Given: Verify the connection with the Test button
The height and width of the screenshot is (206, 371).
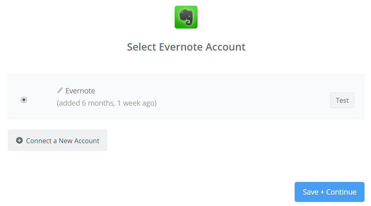Looking at the screenshot, I should point(342,100).
